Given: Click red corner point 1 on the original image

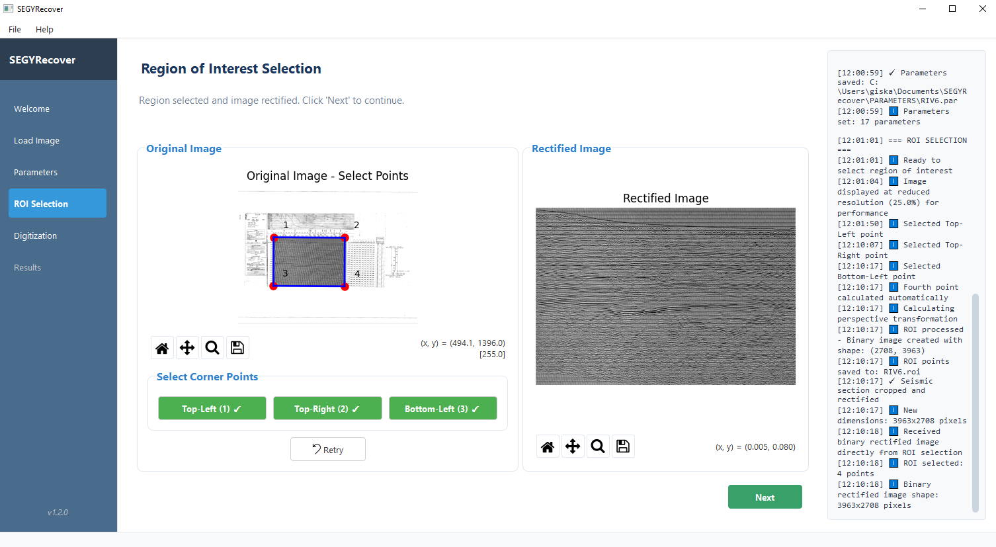Looking at the screenshot, I should point(274,237).
